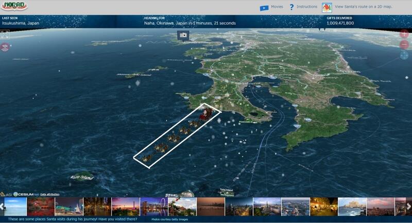Open the tropical temple greenery thumbnail
The height and width of the screenshot is (223, 412).
pos(182,207)
